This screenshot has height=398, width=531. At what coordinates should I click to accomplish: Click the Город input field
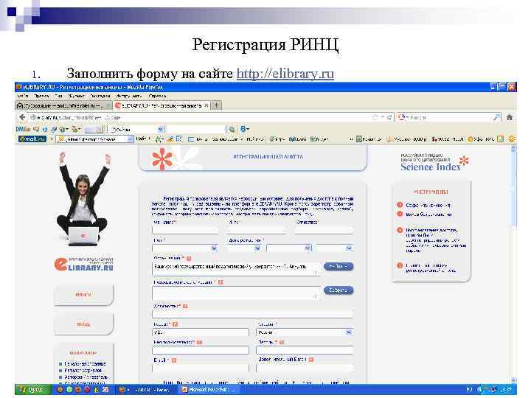[x=201, y=332]
